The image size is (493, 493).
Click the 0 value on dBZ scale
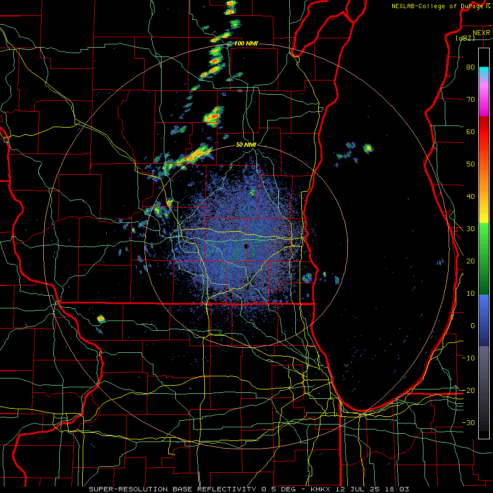473,326
